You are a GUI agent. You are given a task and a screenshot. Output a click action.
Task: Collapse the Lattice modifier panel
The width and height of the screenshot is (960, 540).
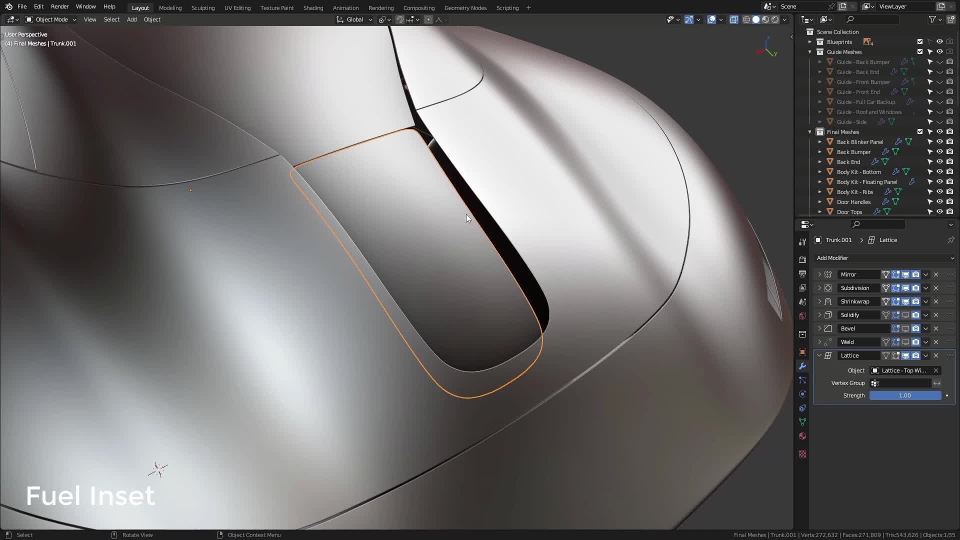[x=819, y=355]
